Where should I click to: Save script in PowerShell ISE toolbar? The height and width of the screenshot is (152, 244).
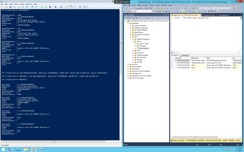point(10,7)
